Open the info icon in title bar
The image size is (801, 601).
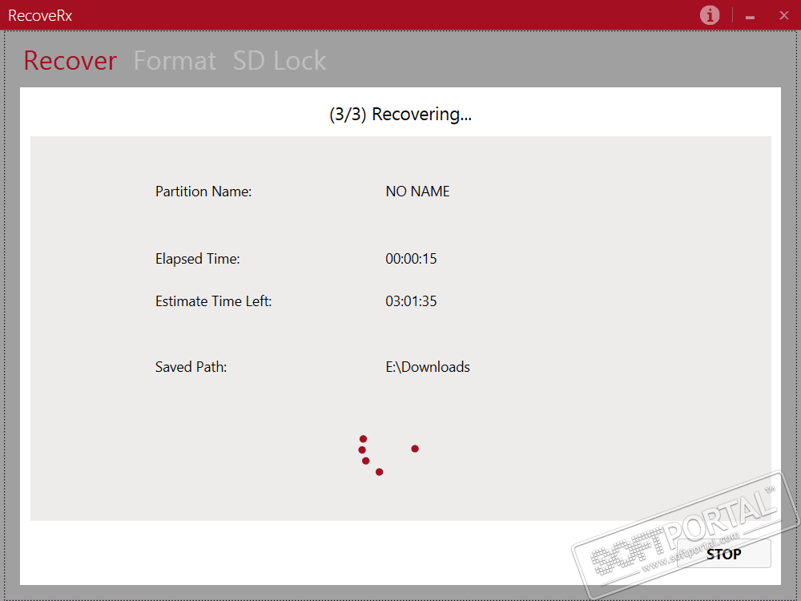click(710, 15)
